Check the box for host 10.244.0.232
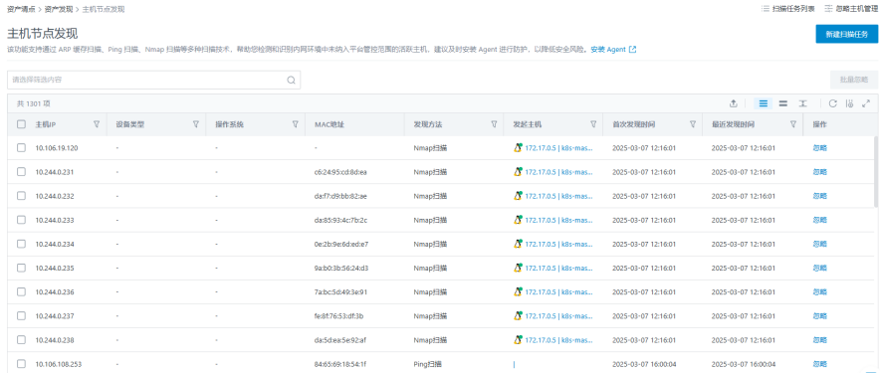The width and height of the screenshot is (880, 373). [21, 196]
